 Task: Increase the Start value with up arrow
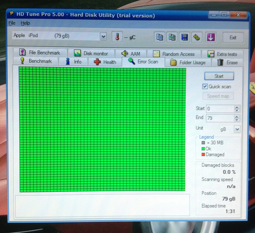point(237,107)
